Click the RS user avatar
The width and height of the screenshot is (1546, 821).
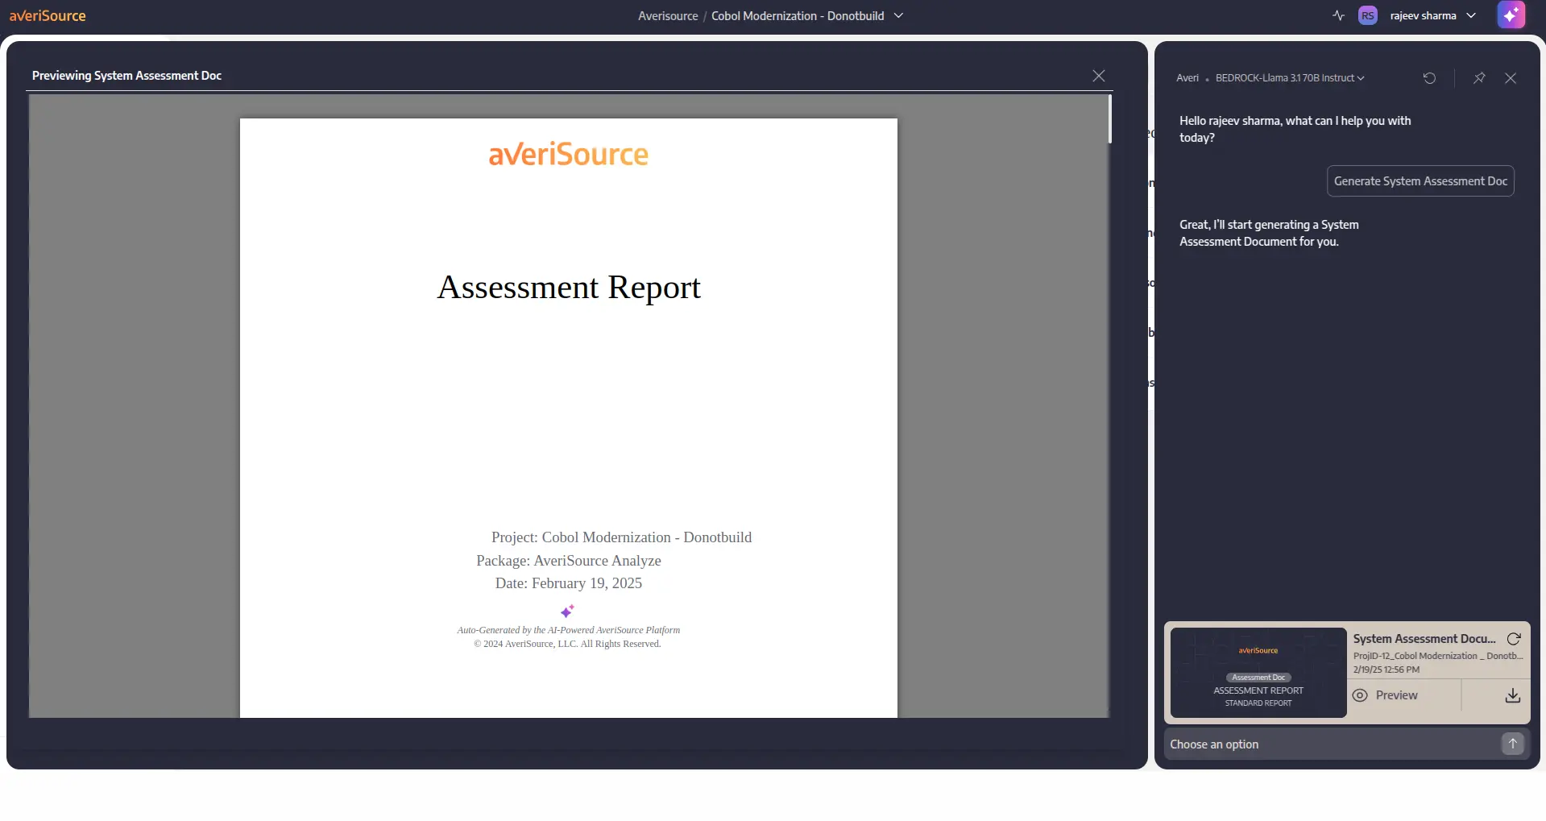1367,15
